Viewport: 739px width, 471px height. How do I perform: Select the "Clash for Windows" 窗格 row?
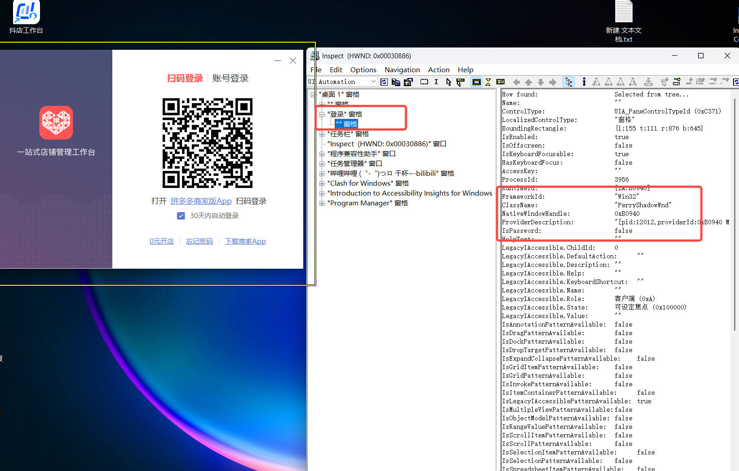click(x=368, y=183)
